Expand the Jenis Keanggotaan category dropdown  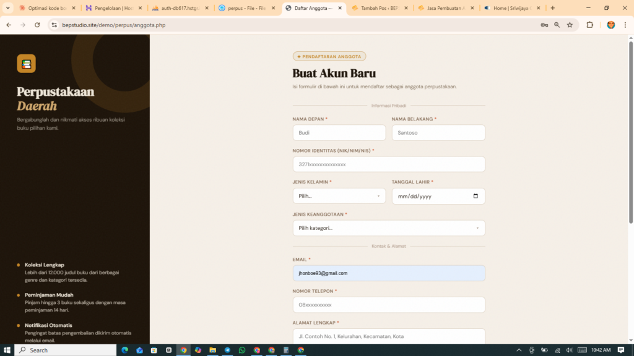click(x=389, y=227)
